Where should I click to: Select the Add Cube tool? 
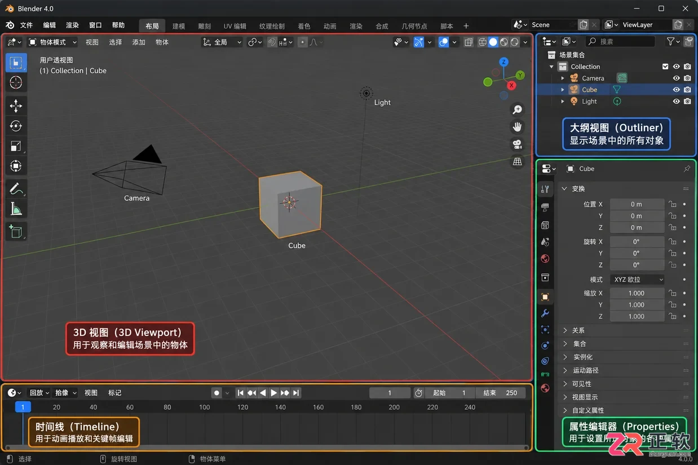pos(16,231)
